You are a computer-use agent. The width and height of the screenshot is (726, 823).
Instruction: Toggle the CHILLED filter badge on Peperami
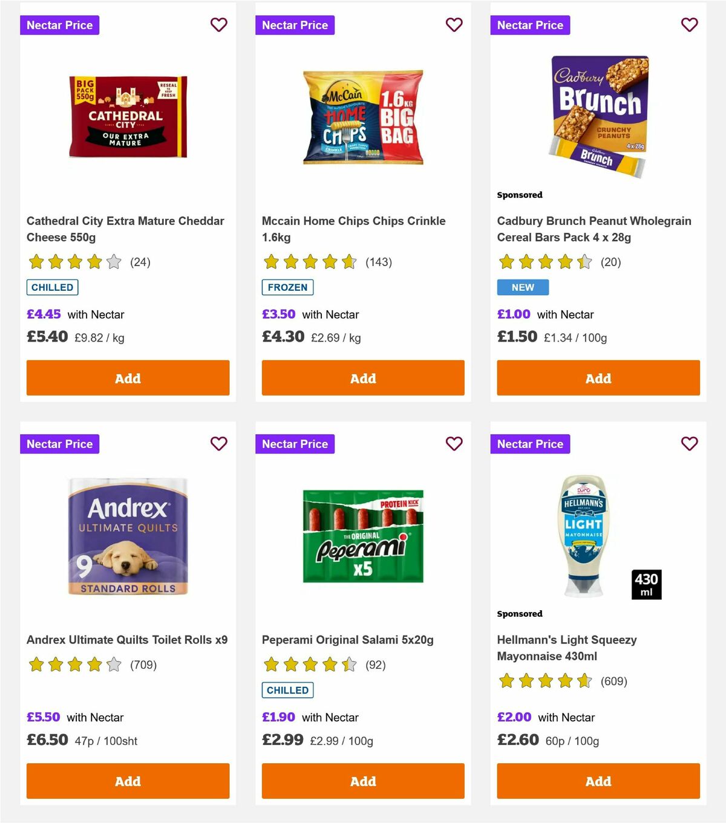(x=287, y=689)
